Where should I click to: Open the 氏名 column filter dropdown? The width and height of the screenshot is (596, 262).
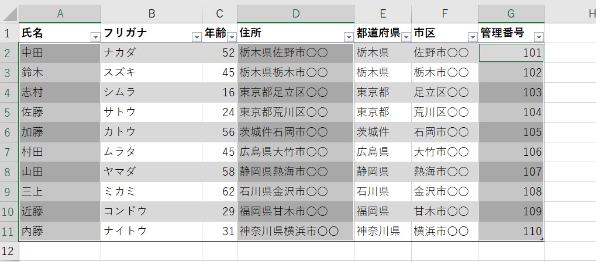pos(95,37)
